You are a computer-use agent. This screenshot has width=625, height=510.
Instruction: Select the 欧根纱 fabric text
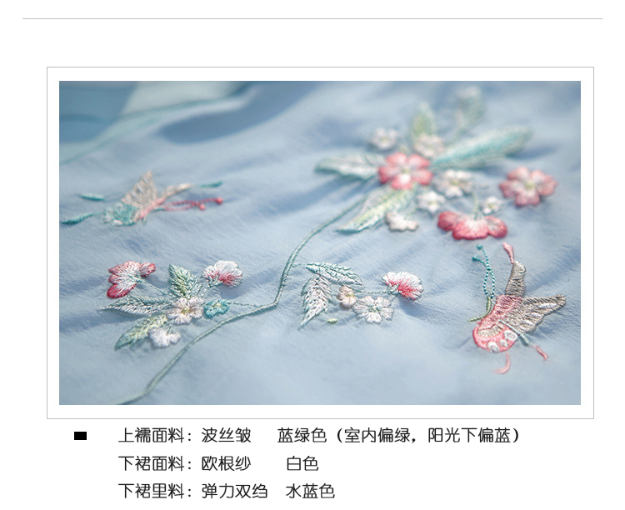point(226,463)
